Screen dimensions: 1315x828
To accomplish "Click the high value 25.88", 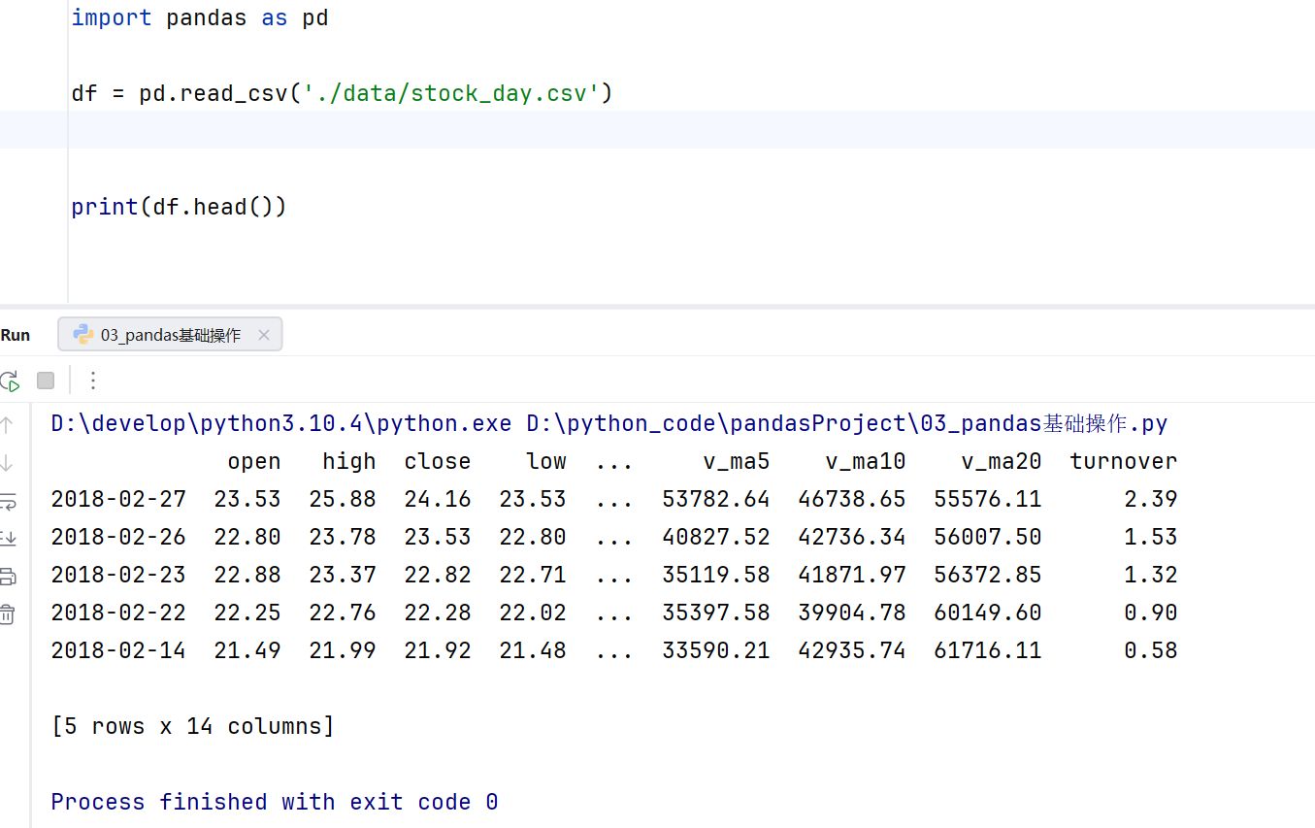I will (343, 500).
